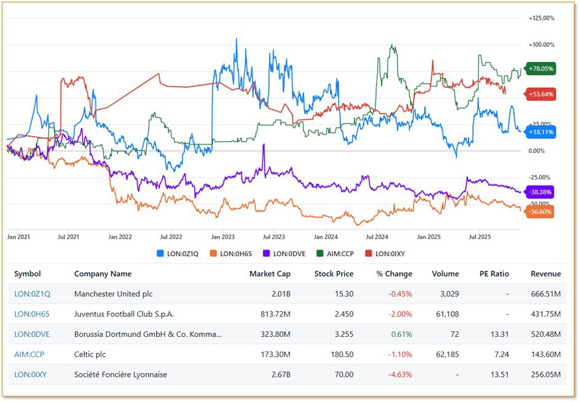Open the LON:0DVE symbol link
Image resolution: width=580 pixels, height=402 pixels.
tap(32, 334)
